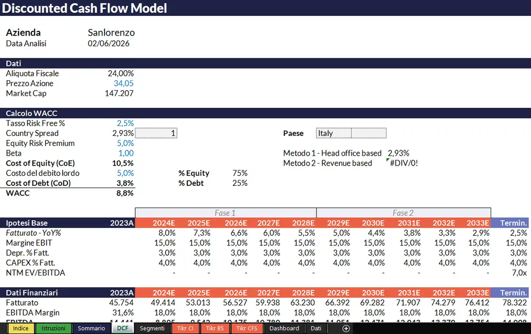Screen dimensions: 531x334
Task: Switch to the Istruzioni sheet tab
Action: 53,328
